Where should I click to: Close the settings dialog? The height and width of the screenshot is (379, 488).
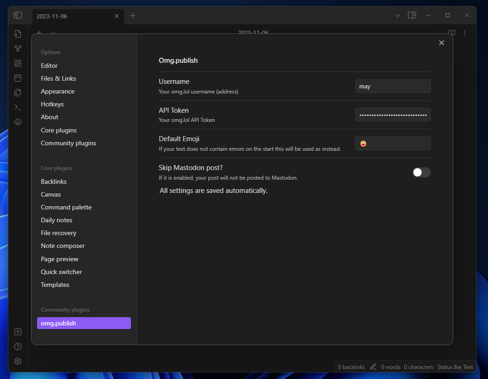(x=441, y=43)
